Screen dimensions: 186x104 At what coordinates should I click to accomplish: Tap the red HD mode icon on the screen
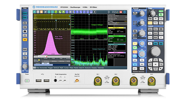pyautogui.click(x=121, y=12)
